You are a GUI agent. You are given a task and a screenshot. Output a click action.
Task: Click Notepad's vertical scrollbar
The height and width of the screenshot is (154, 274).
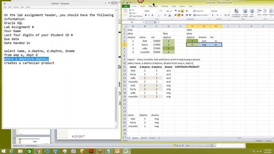click(x=116, y=68)
